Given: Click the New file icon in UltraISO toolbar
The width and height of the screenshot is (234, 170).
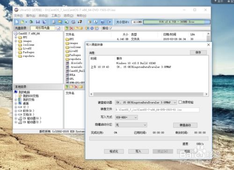Looking at the screenshot, I should coord(17,22).
